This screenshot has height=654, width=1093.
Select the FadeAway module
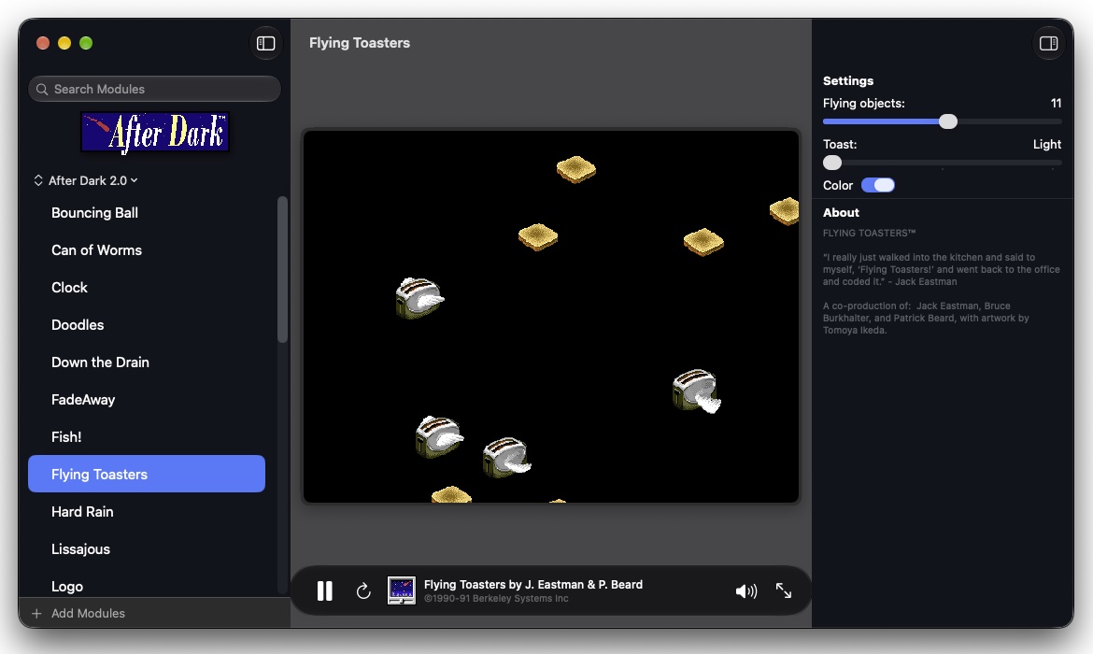tap(147, 400)
